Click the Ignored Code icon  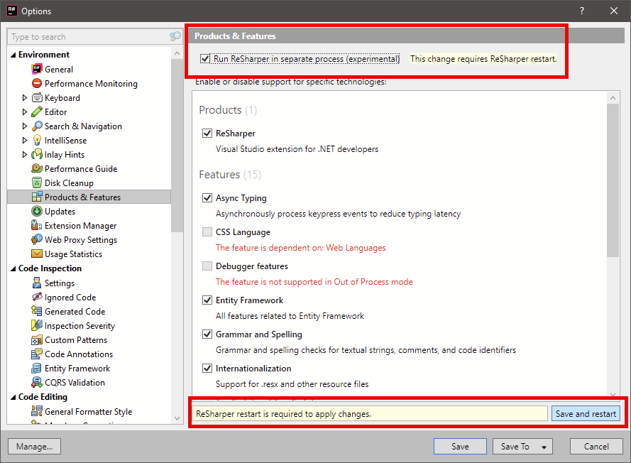pyautogui.click(x=37, y=297)
